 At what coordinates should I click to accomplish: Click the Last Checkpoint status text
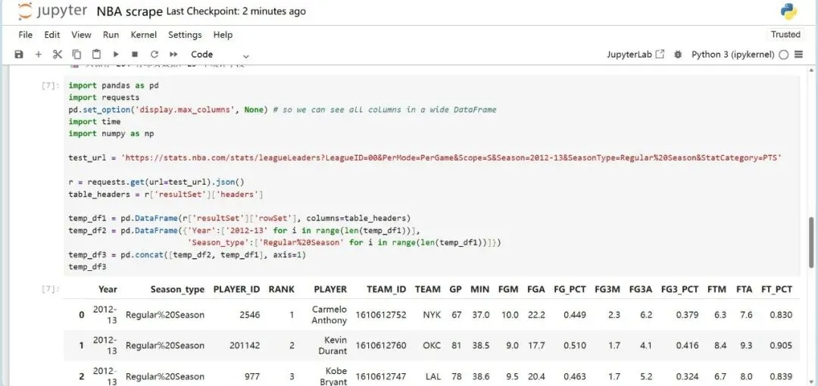point(236,11)
